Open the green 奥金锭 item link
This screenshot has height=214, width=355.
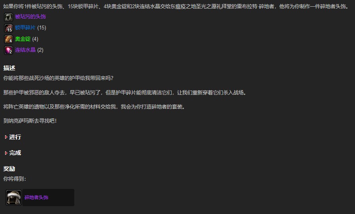click(x=23, y=39)
